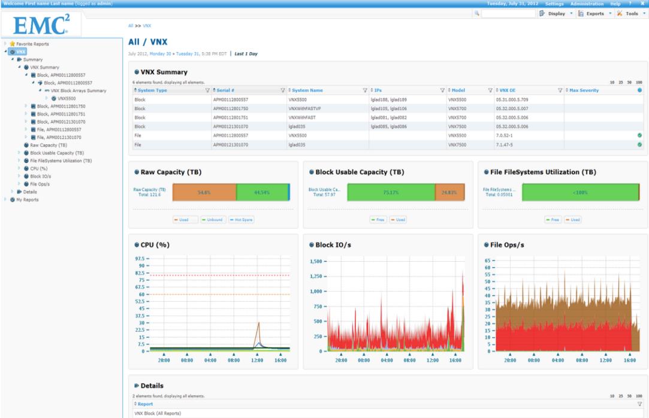Click the 12:00 time marker on the CPU chart
649x418 pixels.
pyautogui.click(x=257, y=355)
